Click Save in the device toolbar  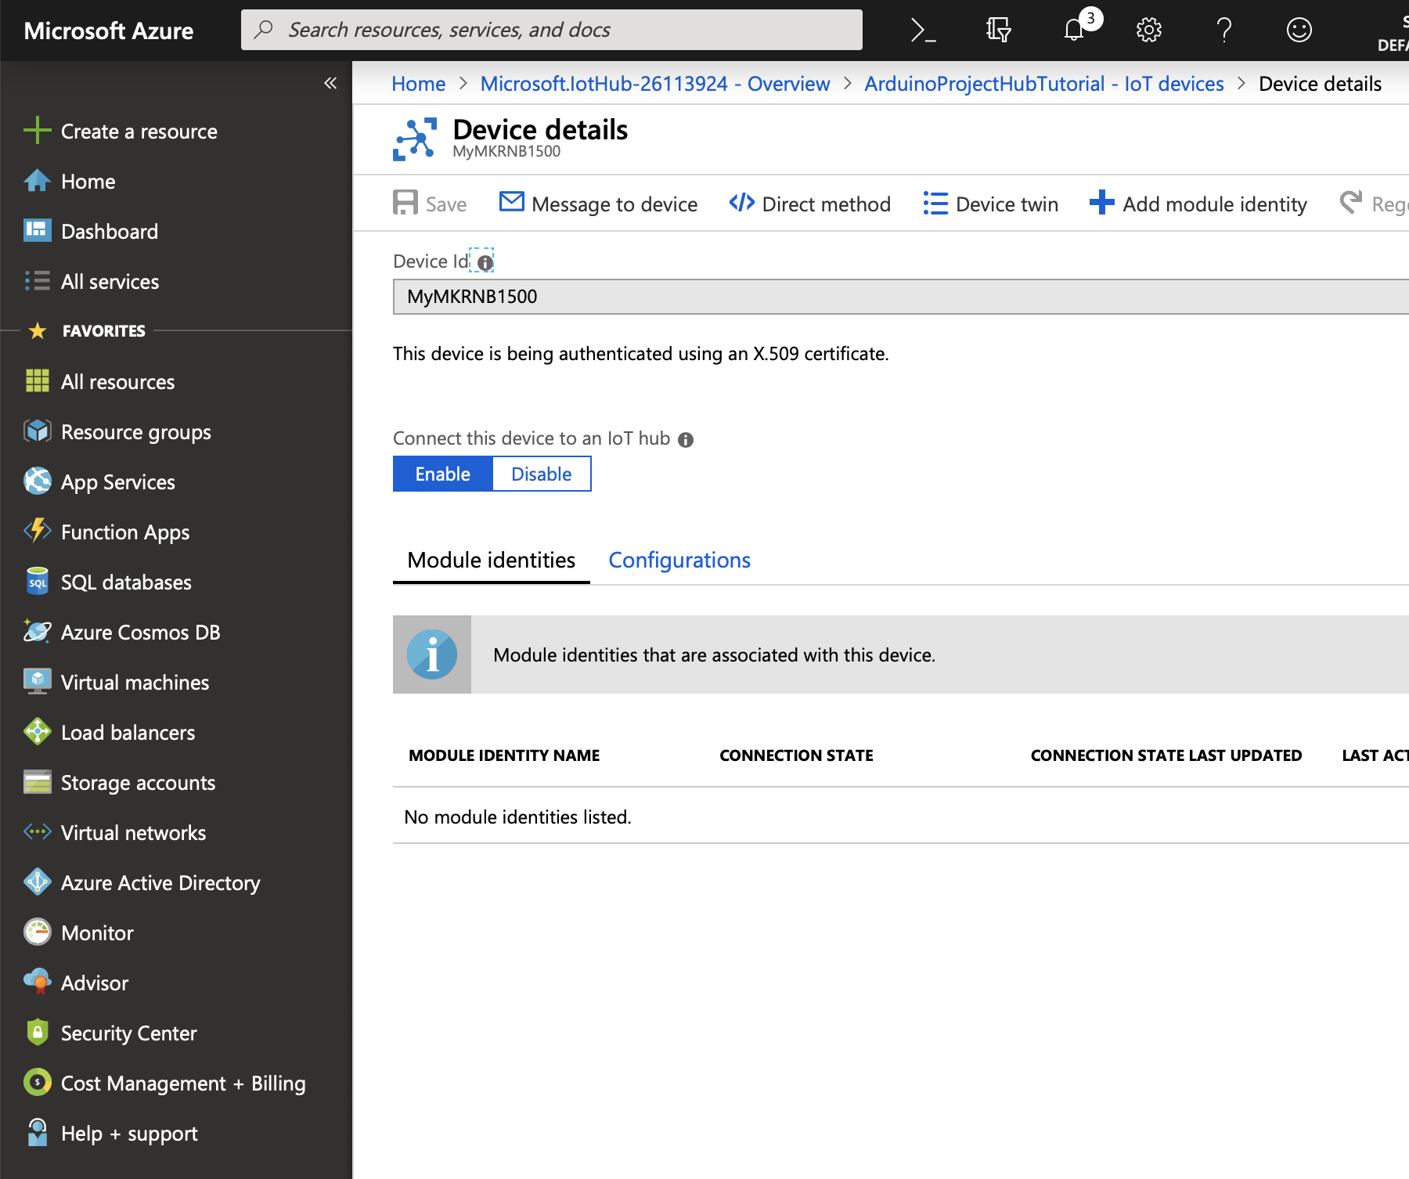(430, 204)
